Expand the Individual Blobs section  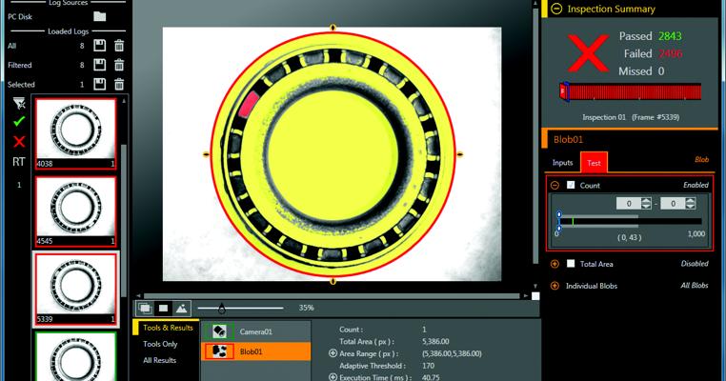[x=555, y=286]
